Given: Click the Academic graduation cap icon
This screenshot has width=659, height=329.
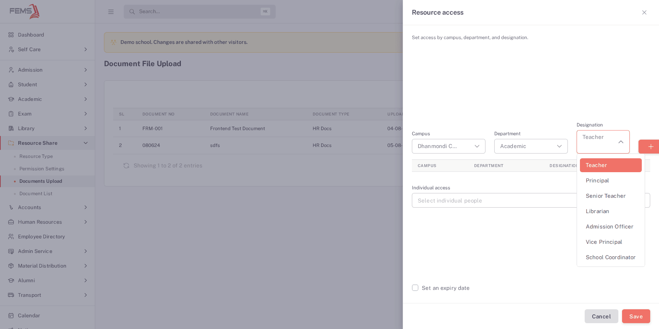Looking at the screenshot, I should (11, 99).
